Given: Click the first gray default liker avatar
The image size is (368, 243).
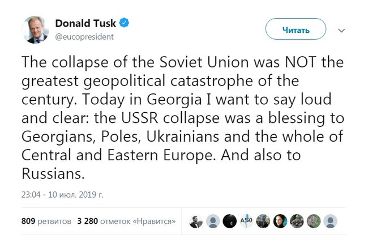Looking at the screenshot, I should point(213,221).
